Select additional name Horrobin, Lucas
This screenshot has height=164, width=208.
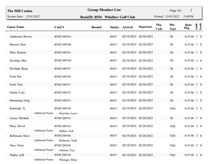[x=68, y=113]
